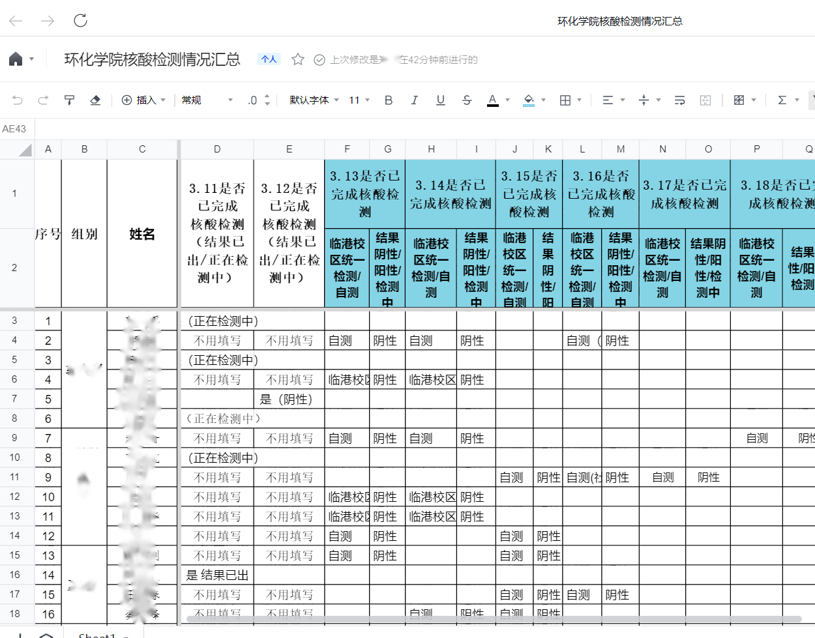Screen dimensions: 815x638
Task: Open the cell borders tool
Action: pos(565,100)
